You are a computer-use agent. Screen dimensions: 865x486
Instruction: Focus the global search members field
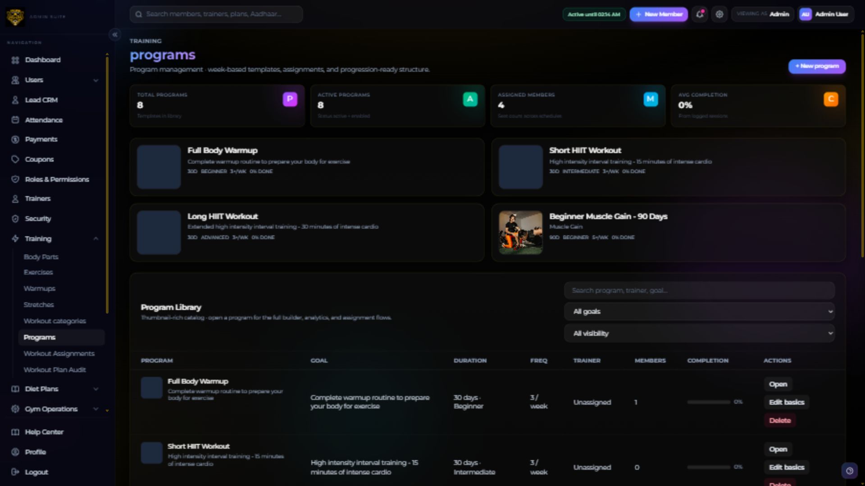point(216,14)
